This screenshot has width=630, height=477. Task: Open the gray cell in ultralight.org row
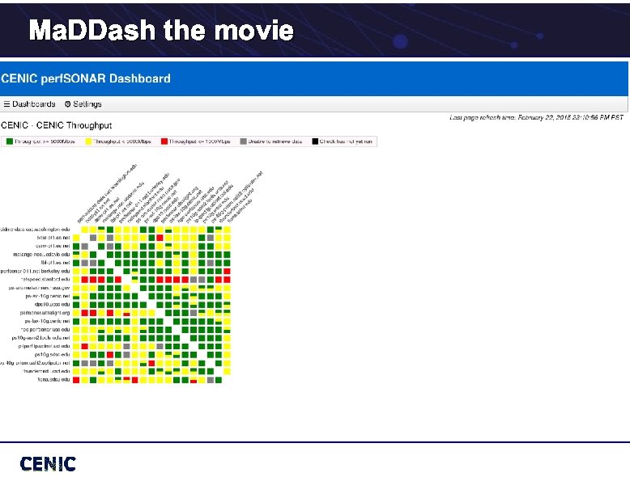(x=194, y=313)
